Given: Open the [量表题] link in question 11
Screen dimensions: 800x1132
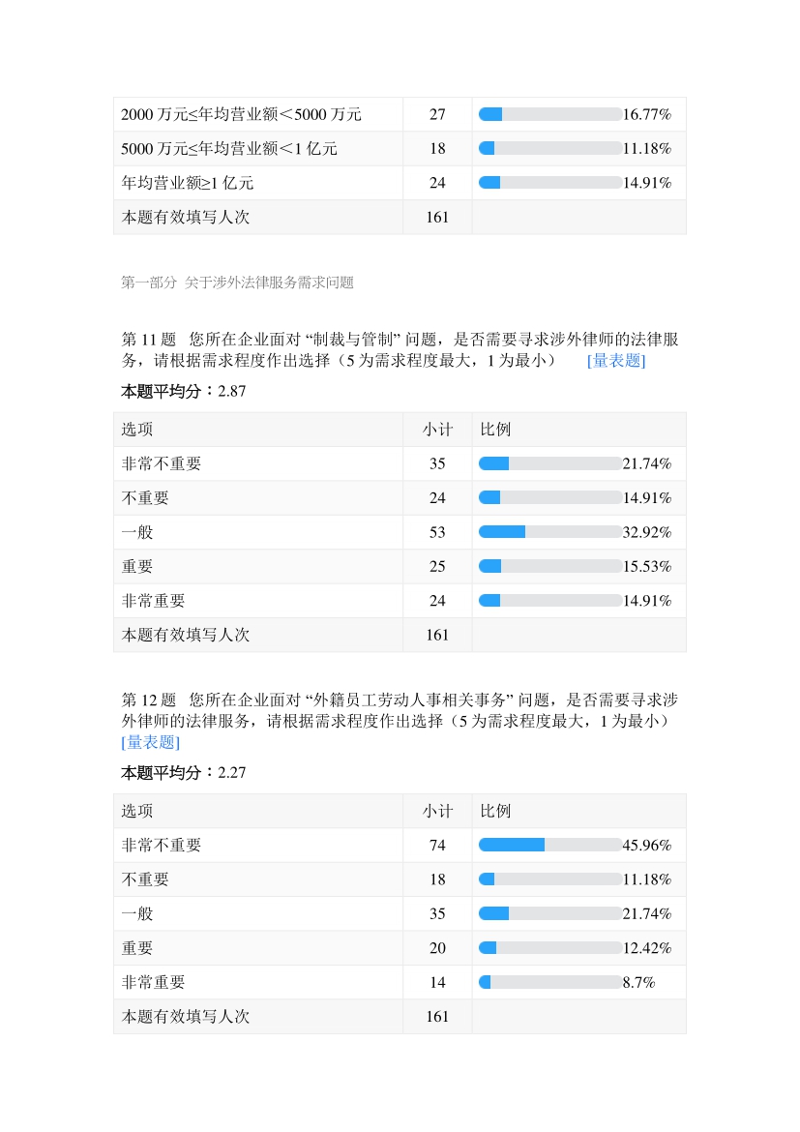Looking at the screenshot, I should click(616, 361).
